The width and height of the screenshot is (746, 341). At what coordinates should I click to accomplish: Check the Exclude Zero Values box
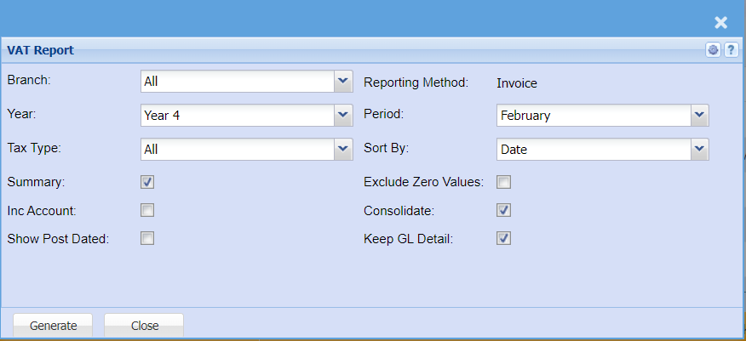(504, 182)
